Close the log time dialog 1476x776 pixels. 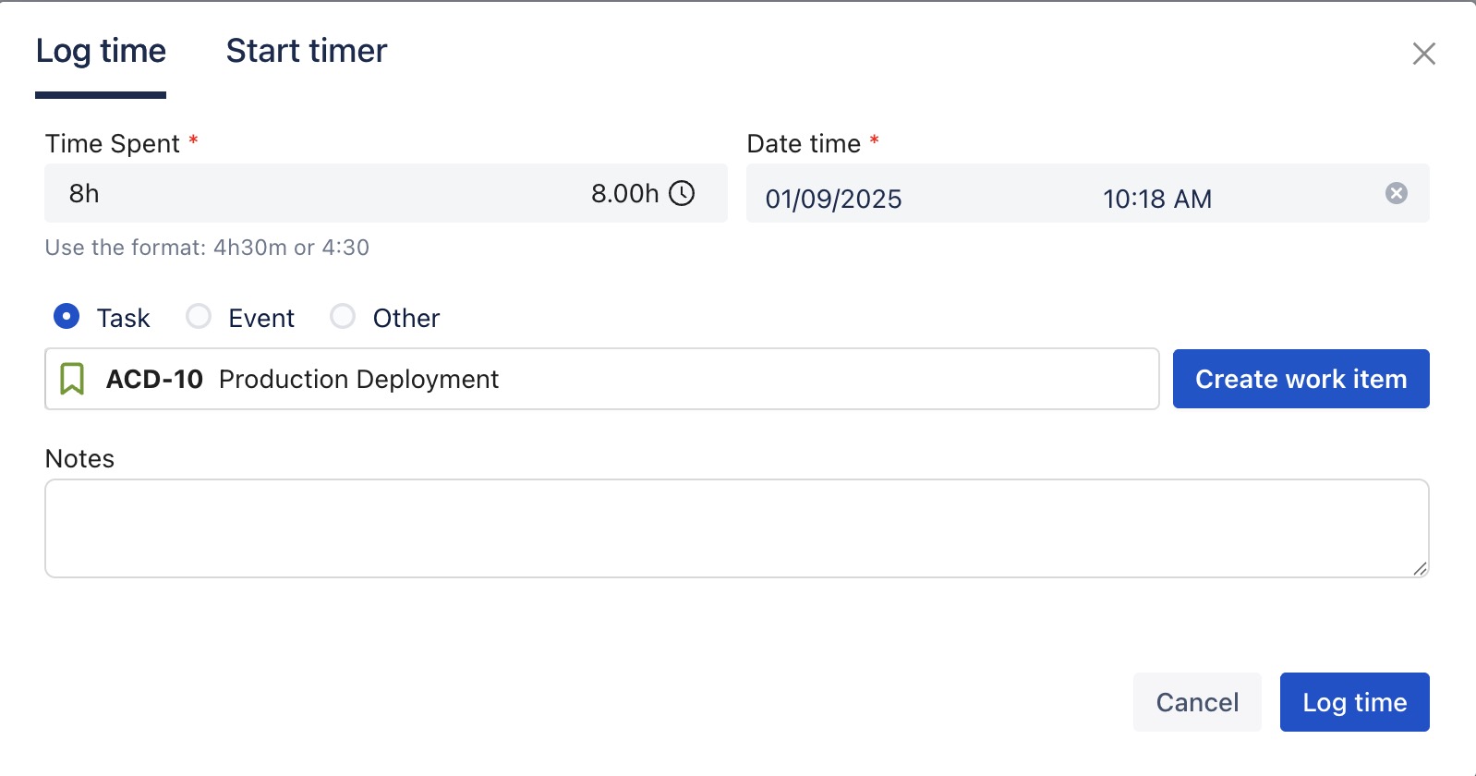point(1423,54)
